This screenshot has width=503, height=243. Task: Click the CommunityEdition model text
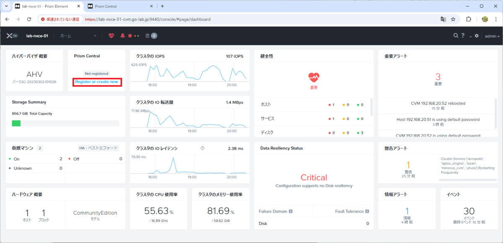click(x=95, y=213)
